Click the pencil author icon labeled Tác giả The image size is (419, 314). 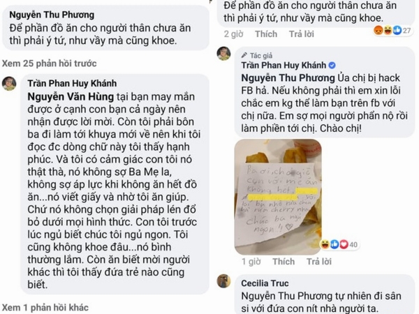[244, 56]
